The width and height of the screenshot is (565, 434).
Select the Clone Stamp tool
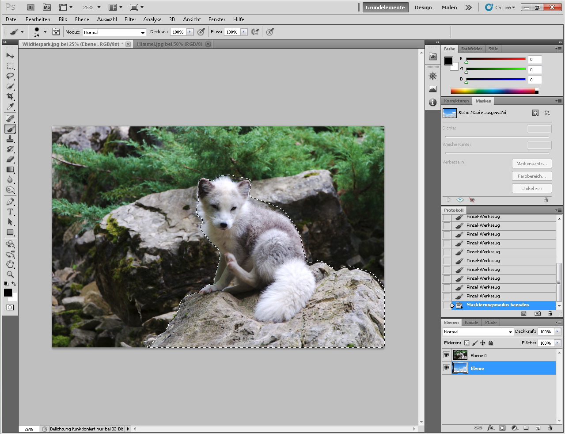[10, 139]
